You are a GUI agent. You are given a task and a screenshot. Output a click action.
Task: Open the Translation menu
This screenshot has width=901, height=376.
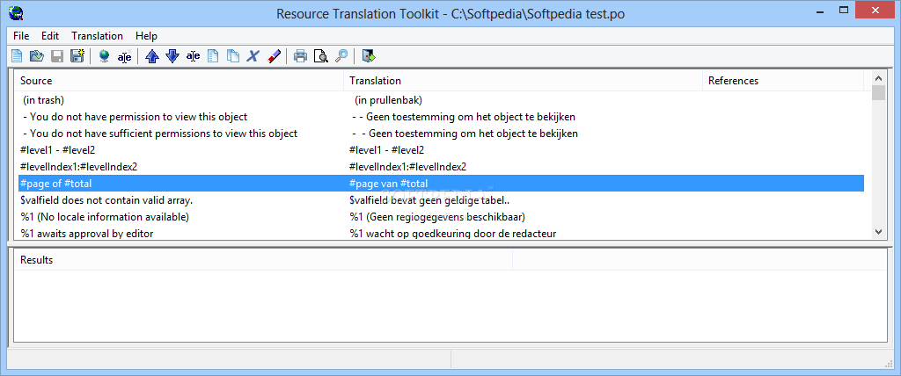97,36
